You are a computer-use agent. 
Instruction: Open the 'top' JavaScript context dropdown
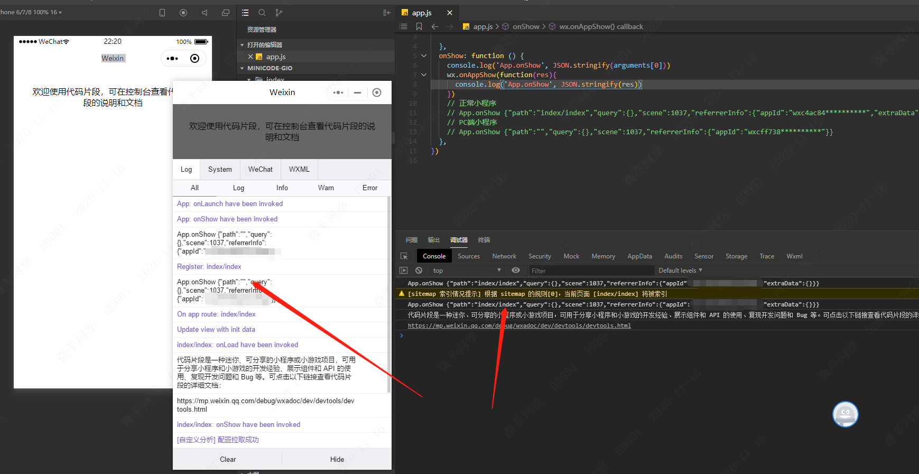pyautogui.click(x=467, y=271)
